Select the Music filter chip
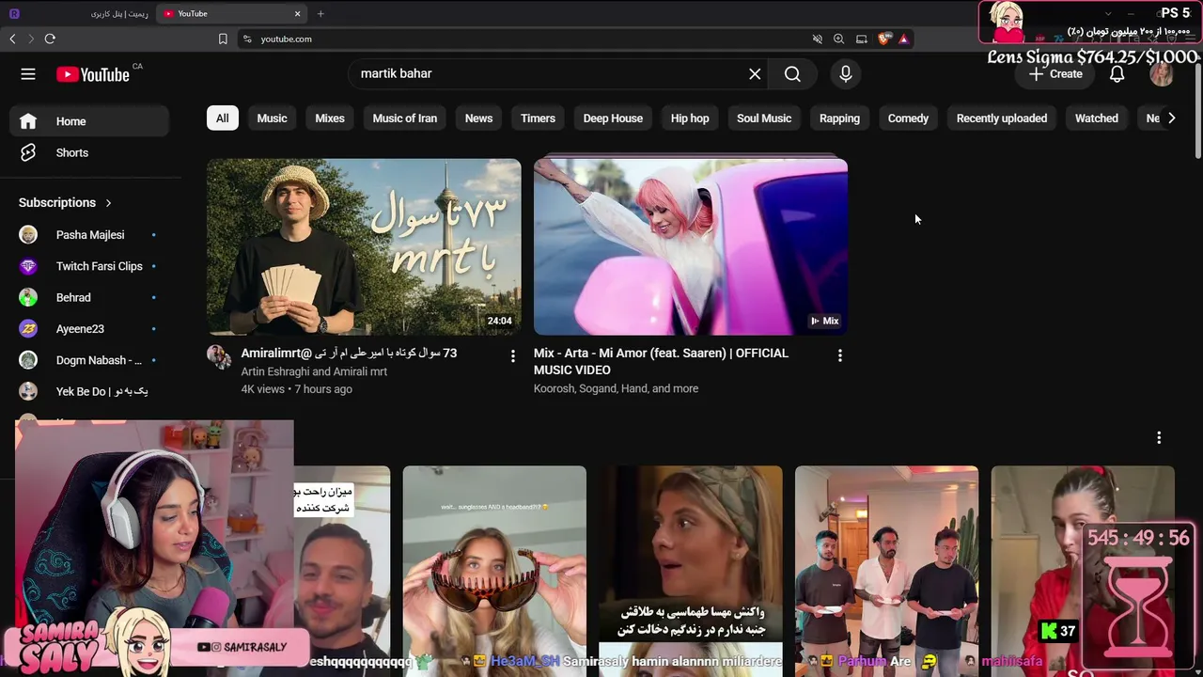 click(x=272, y=118)
